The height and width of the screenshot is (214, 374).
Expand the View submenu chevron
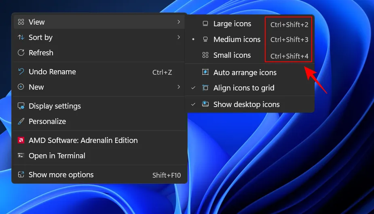tap(178, 22)
